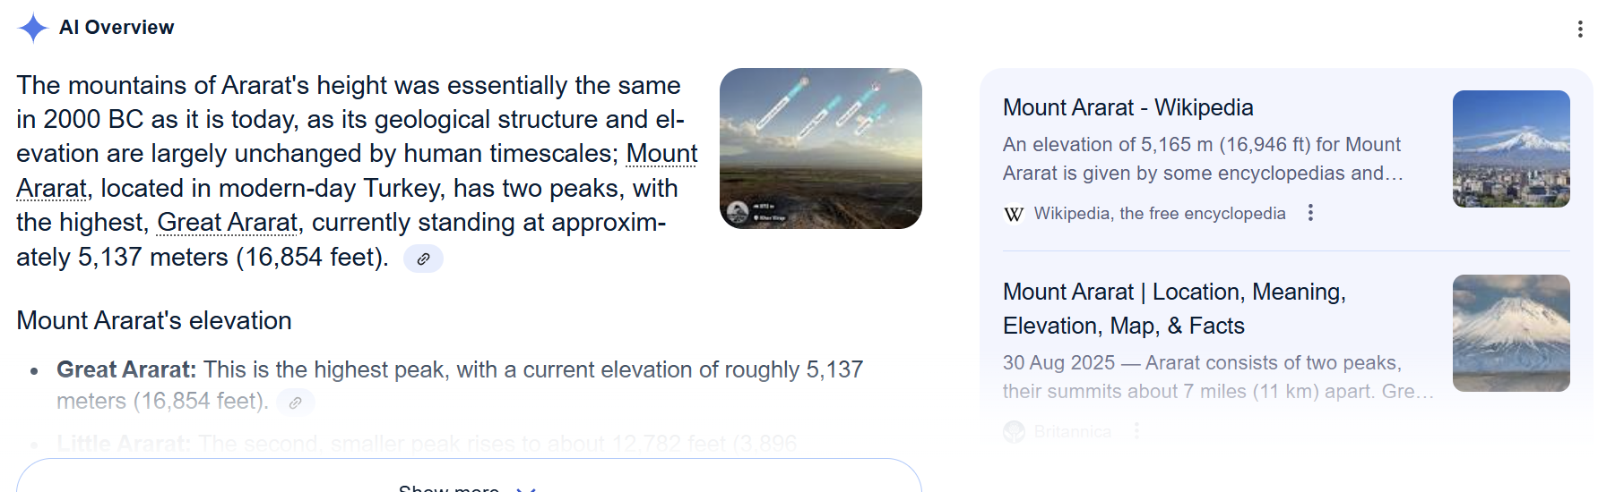Click the AI Overview heading label
This screenshot has width=1598, height=492.
pyautogui.click(x=117, y=28)
